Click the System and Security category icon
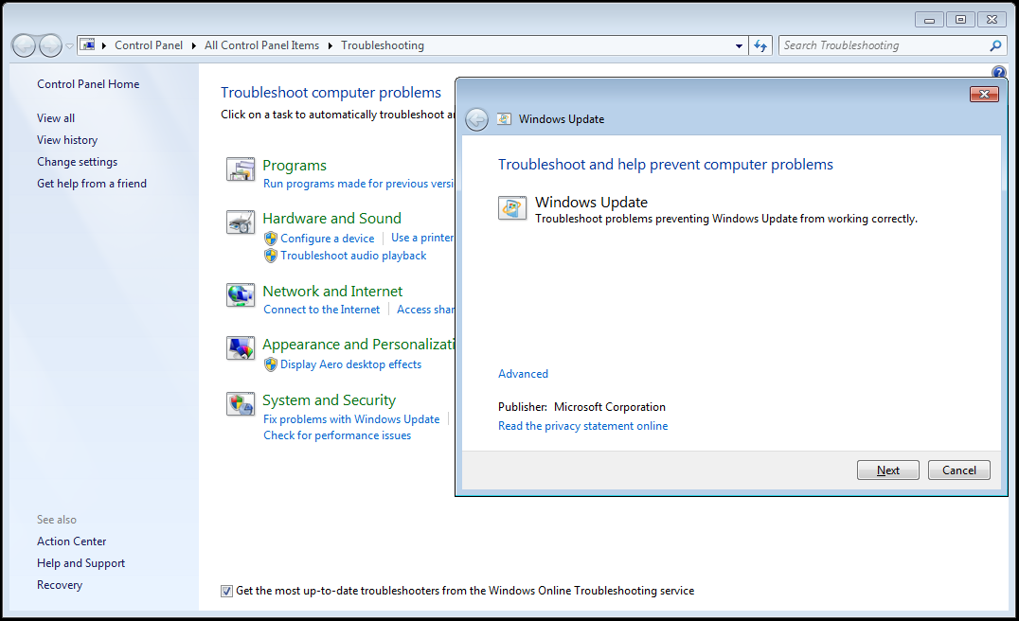The image size is (1019, 621). point(241,404)
